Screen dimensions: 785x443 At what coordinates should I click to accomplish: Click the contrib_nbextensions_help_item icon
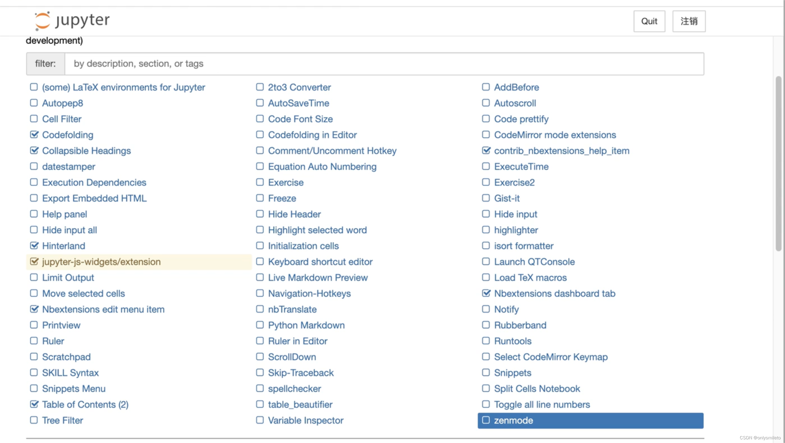click(486, 150)
